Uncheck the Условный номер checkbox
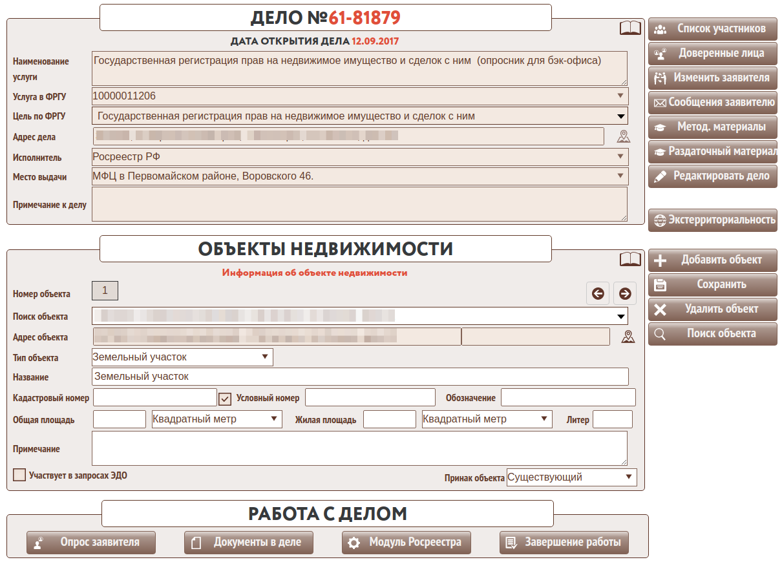Viewport: 782px width, 562px height. (226, 399)
